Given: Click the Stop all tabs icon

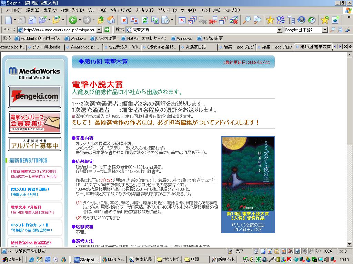Looking at the screenshot, I should point(134,20).
